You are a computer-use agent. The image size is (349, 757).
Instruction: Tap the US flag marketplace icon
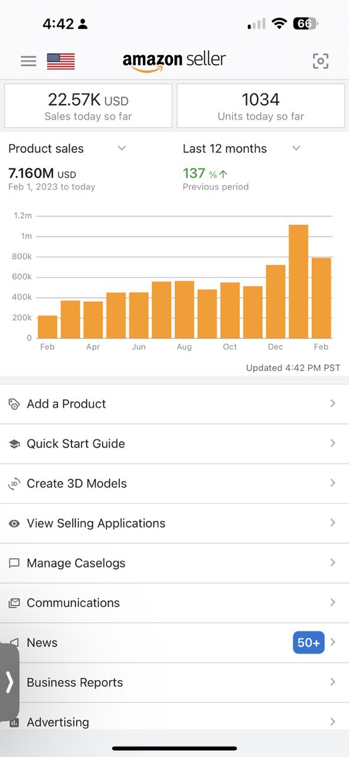(x=61, y=61)
